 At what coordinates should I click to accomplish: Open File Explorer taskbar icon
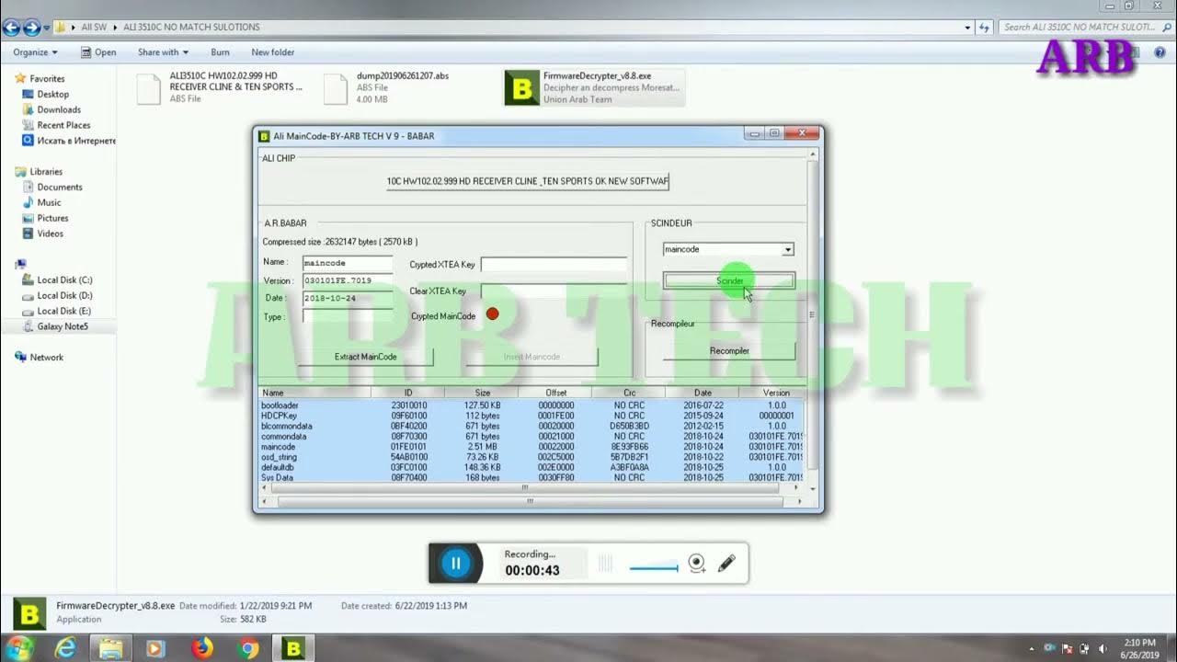111,648
